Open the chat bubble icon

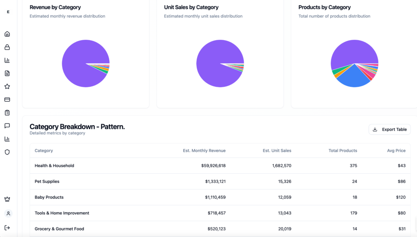click(7, 126)
